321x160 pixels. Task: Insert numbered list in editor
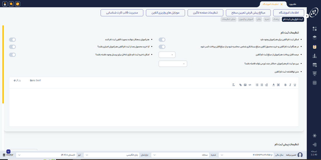(x=257, y=85)
